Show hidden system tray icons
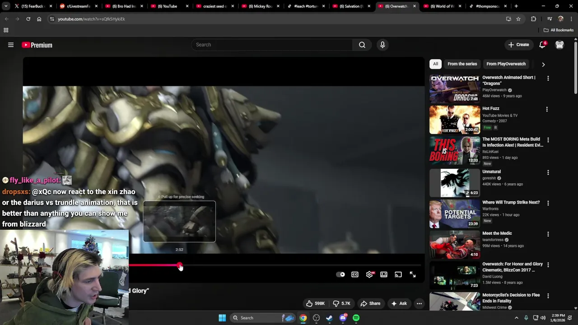This screenshot has height=325, width=578. [517, 318]
